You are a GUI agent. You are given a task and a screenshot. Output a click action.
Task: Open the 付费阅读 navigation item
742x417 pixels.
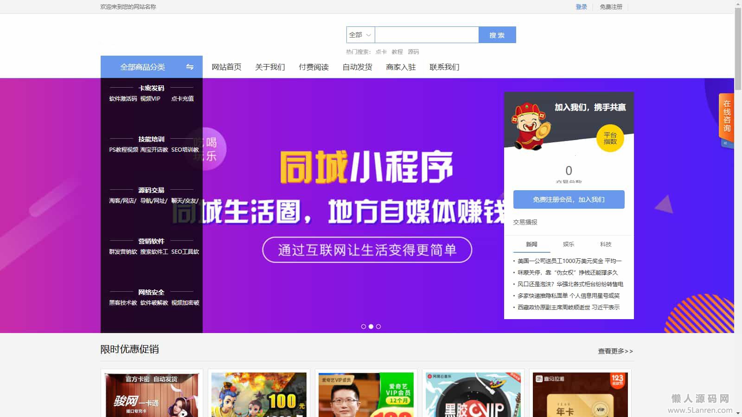(313, 67)
